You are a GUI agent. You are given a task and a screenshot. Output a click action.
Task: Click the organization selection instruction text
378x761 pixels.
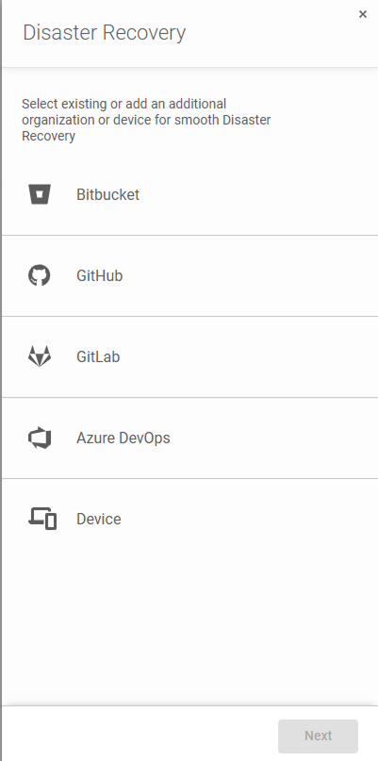pos(146,120)
